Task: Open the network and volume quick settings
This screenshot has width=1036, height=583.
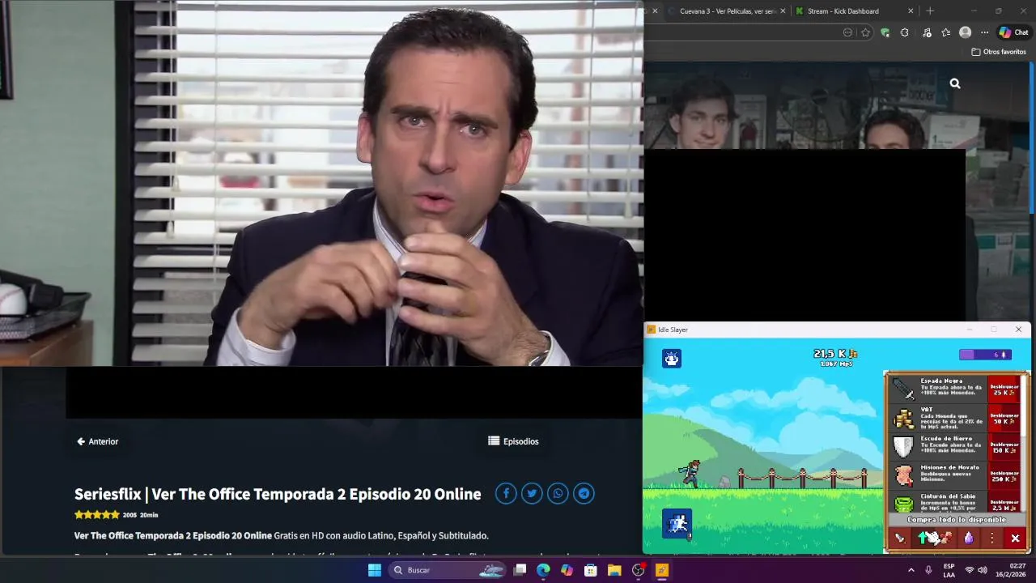Action: [x=976, y=570]
